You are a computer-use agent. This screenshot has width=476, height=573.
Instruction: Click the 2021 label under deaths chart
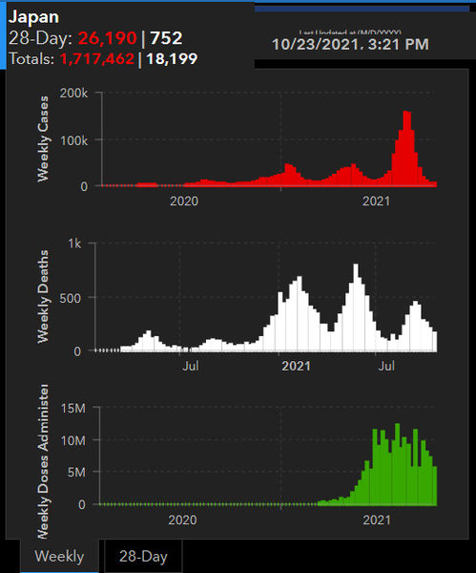tap(296, 366)
